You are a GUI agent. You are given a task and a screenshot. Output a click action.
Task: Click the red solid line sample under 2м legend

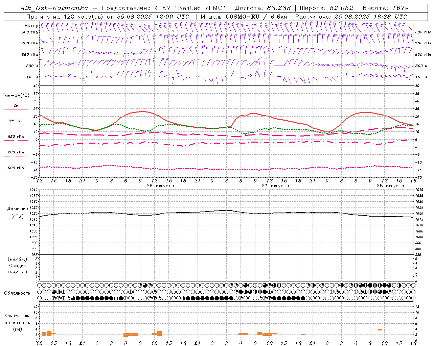16,109
